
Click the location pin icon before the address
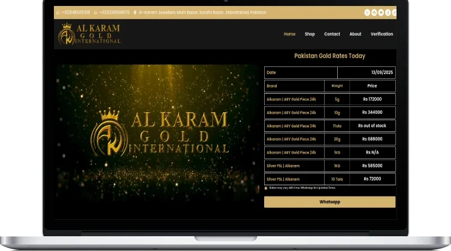coord(135,13)
